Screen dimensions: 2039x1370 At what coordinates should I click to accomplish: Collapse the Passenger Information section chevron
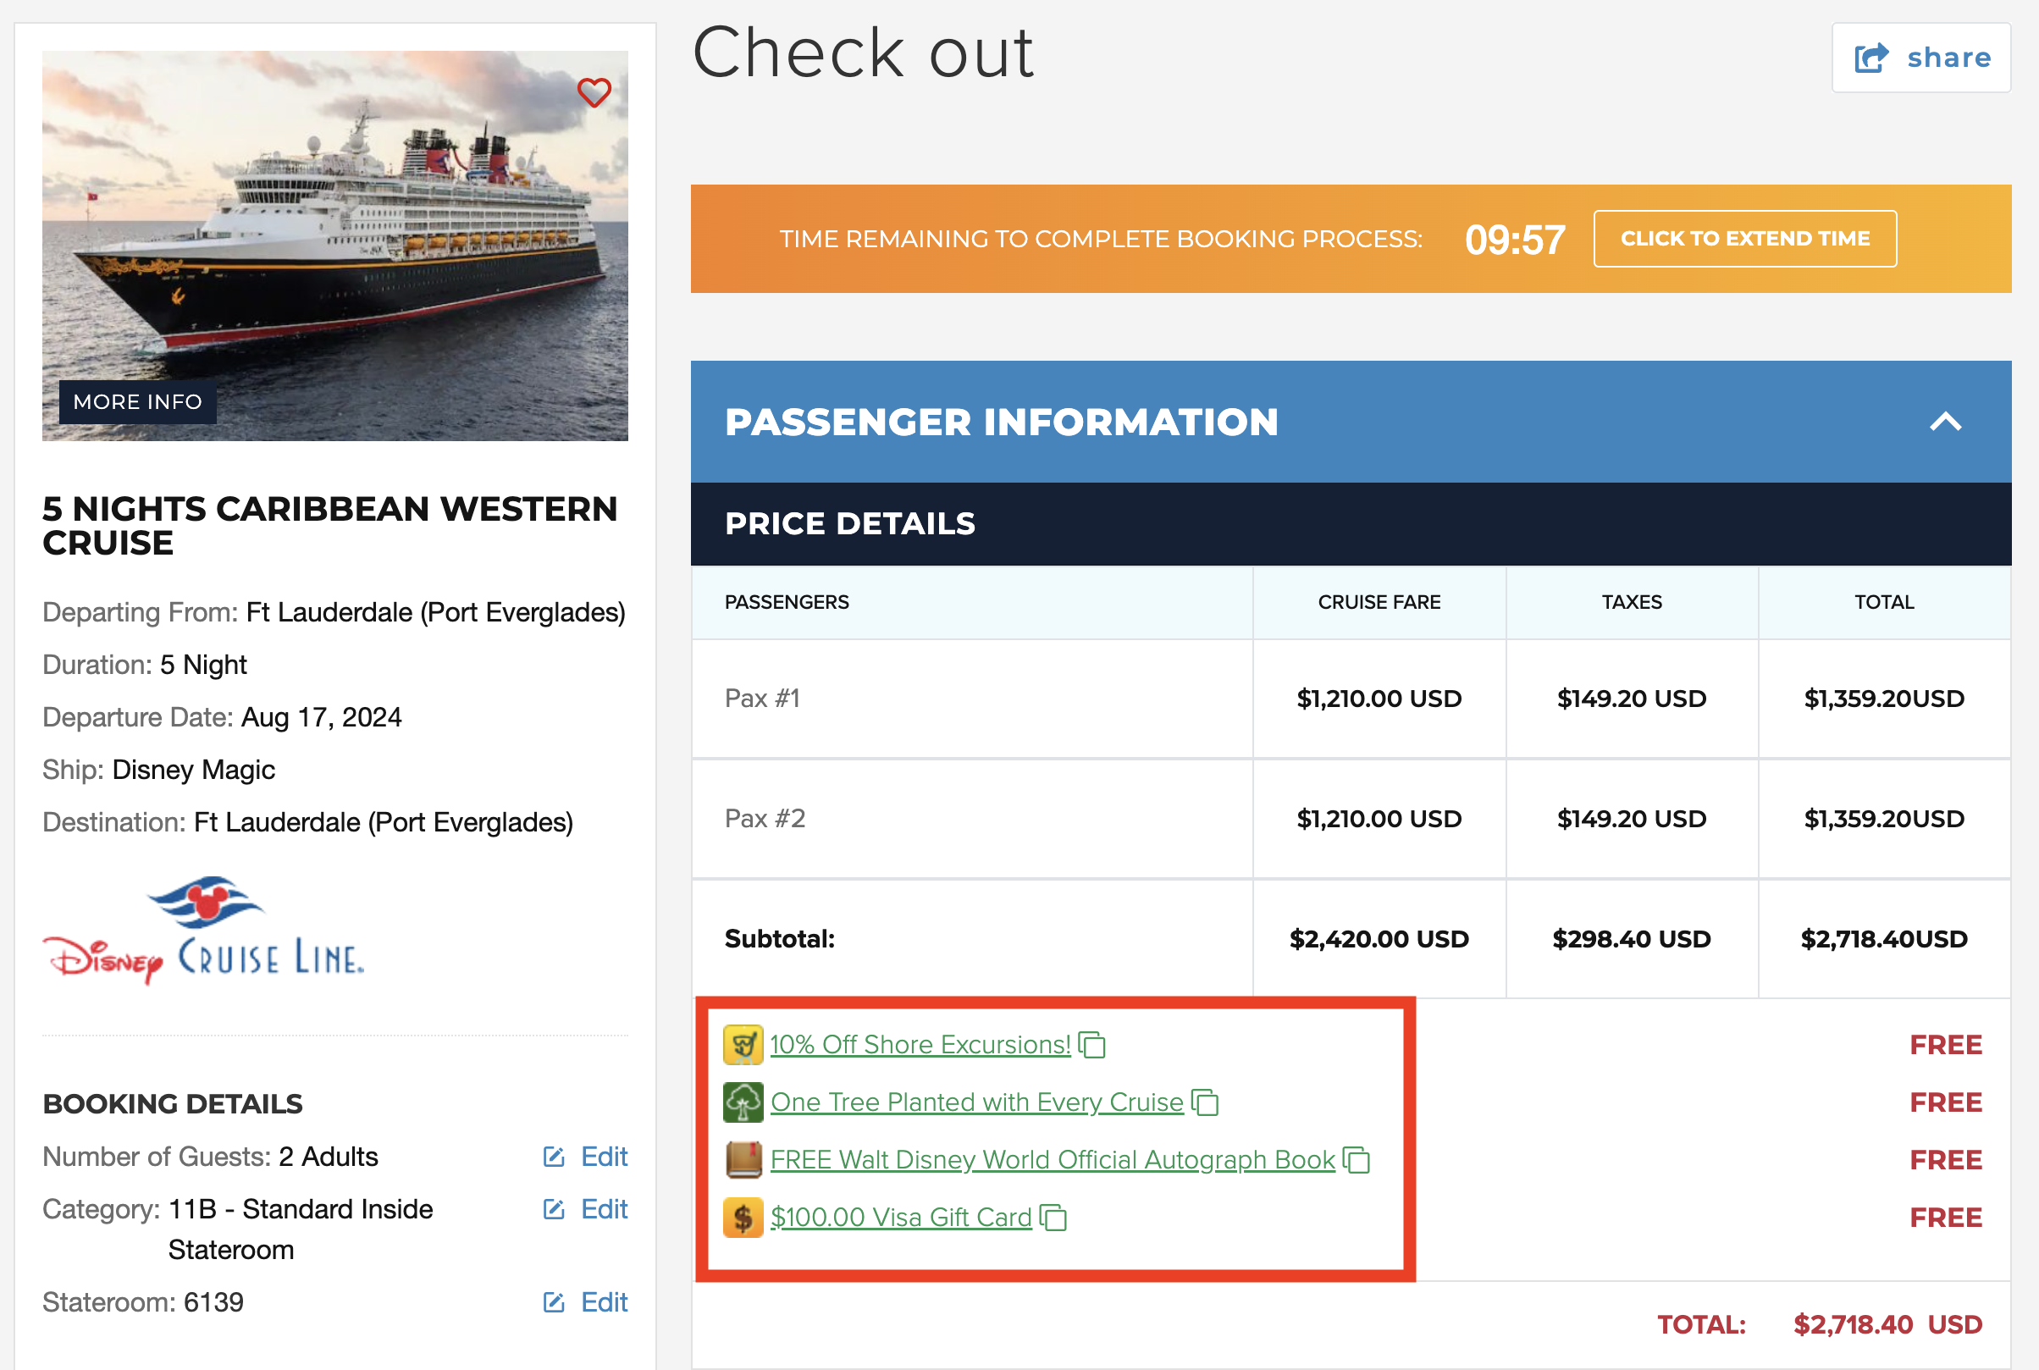click(1946, 422)
